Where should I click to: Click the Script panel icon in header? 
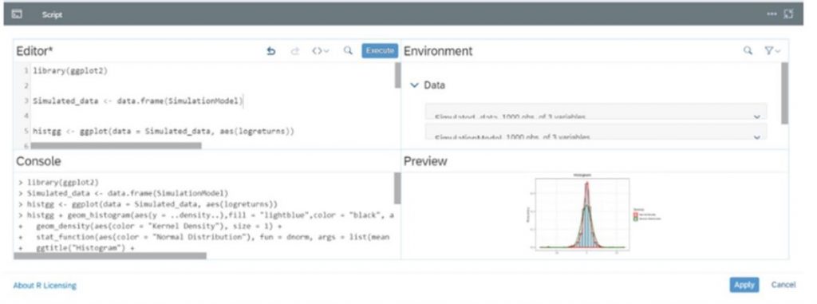click(17, 14)
